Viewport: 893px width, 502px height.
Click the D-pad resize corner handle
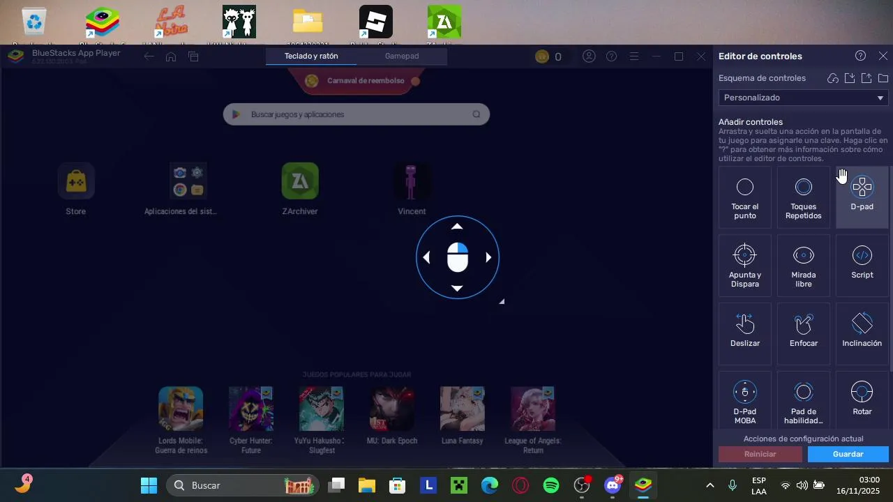[x=502, y=301]
